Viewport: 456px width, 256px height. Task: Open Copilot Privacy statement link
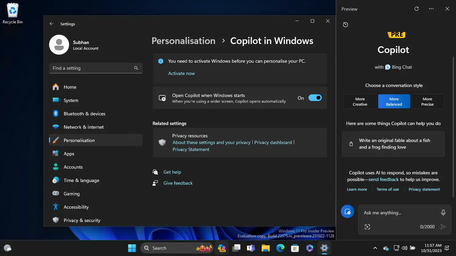pos(424,189)
